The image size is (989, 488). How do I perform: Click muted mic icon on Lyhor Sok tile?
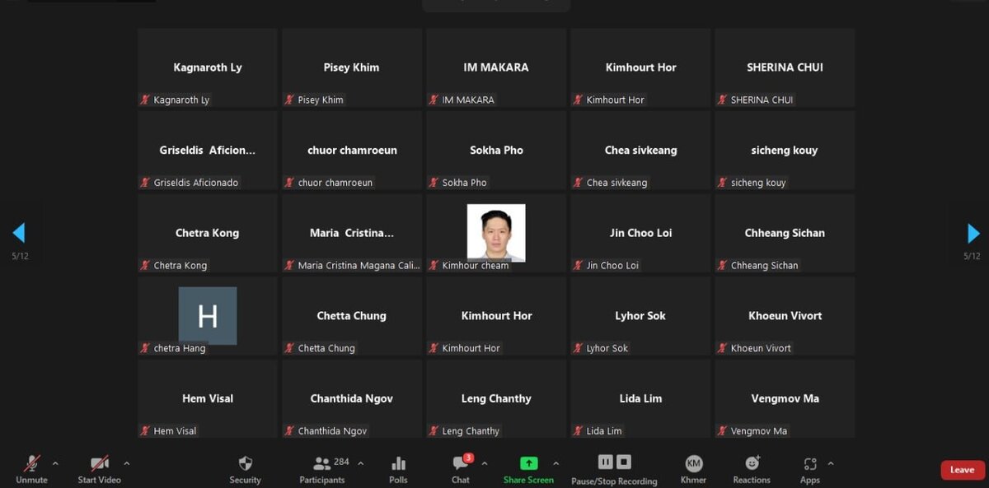pos(578,348)
